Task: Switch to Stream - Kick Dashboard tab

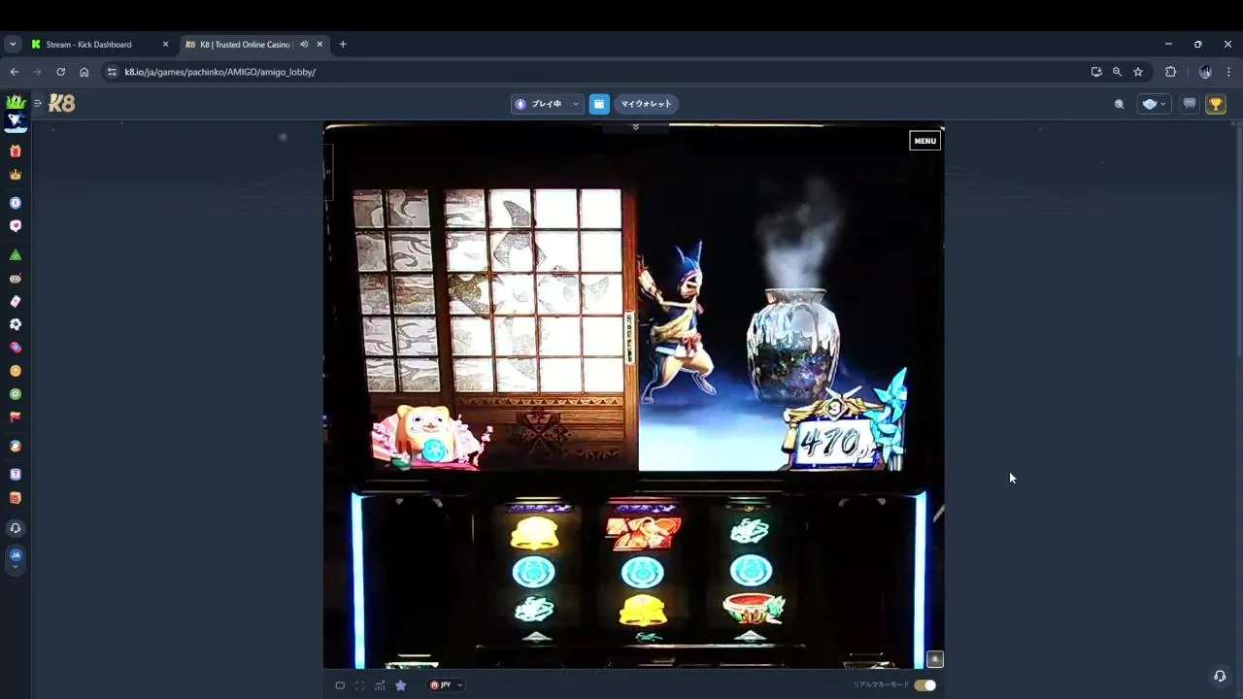Action: (100, 45)
